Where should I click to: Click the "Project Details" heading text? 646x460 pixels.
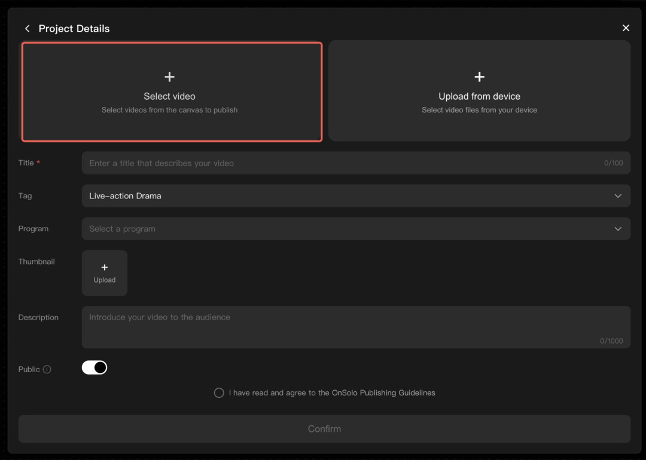(74, 29)
